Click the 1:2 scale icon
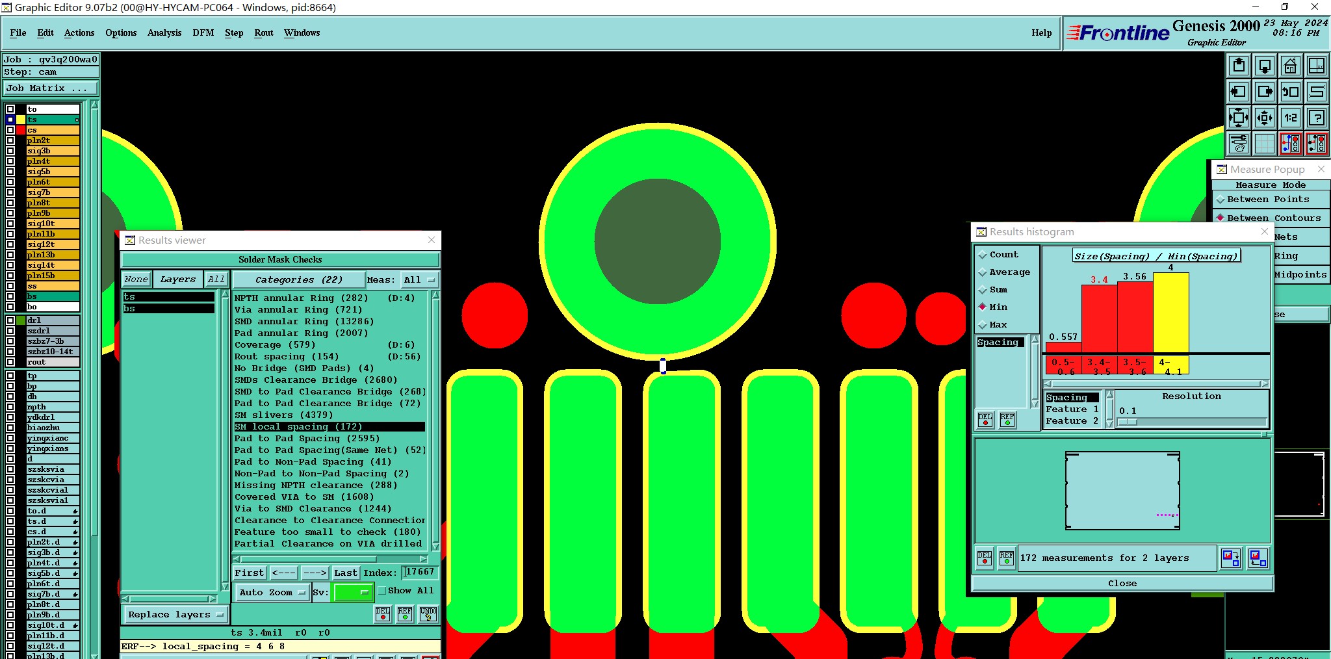Screen dimensions: 1331x659 (x=1291, y=118)
